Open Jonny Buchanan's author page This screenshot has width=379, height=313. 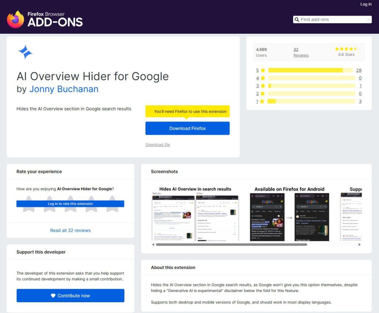pos(64,89)
